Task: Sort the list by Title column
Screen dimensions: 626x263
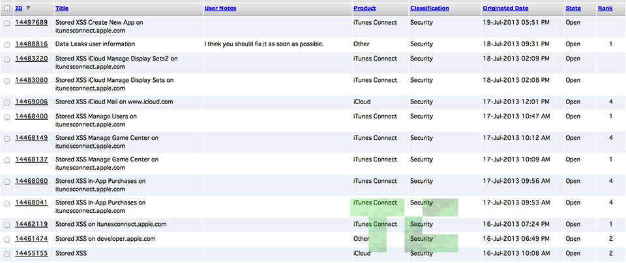Action: [x=62, y=8]
